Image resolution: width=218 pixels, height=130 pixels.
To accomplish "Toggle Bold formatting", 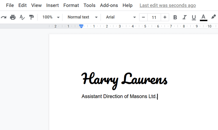I will tap(175, 17).
